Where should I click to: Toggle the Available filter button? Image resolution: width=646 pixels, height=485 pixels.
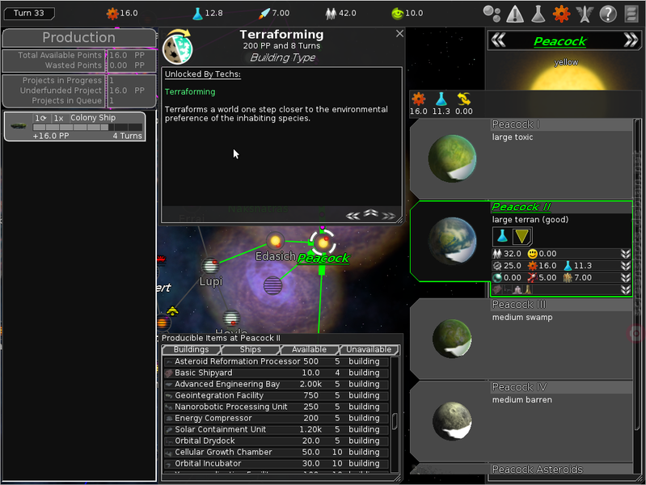309,350
